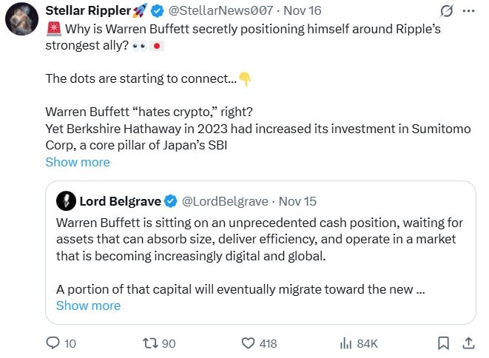Like the tweet via the heart icon

[x=249, y=343]
